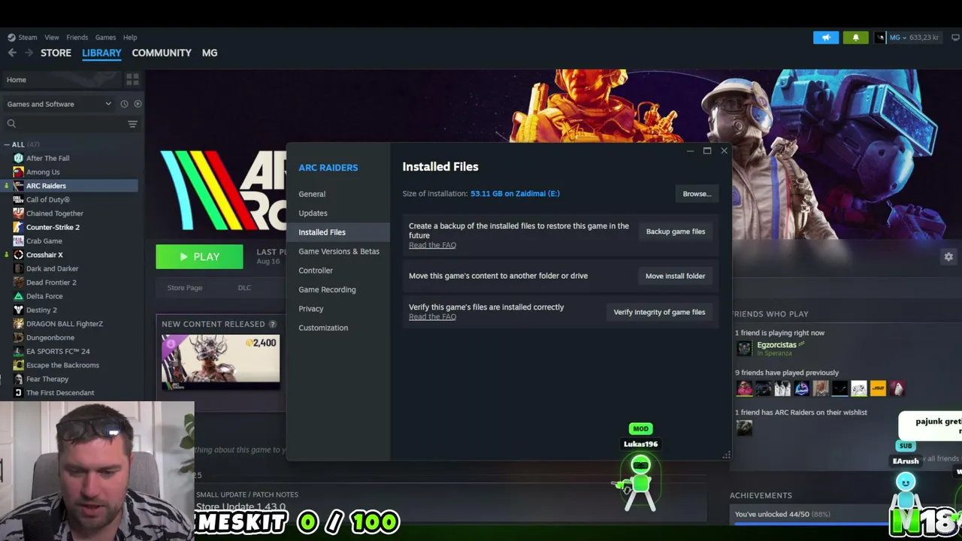The height and width of the screenshot is (541, 962).
Task: Click the help icon beside New Content Released
Action: [272, 325]
